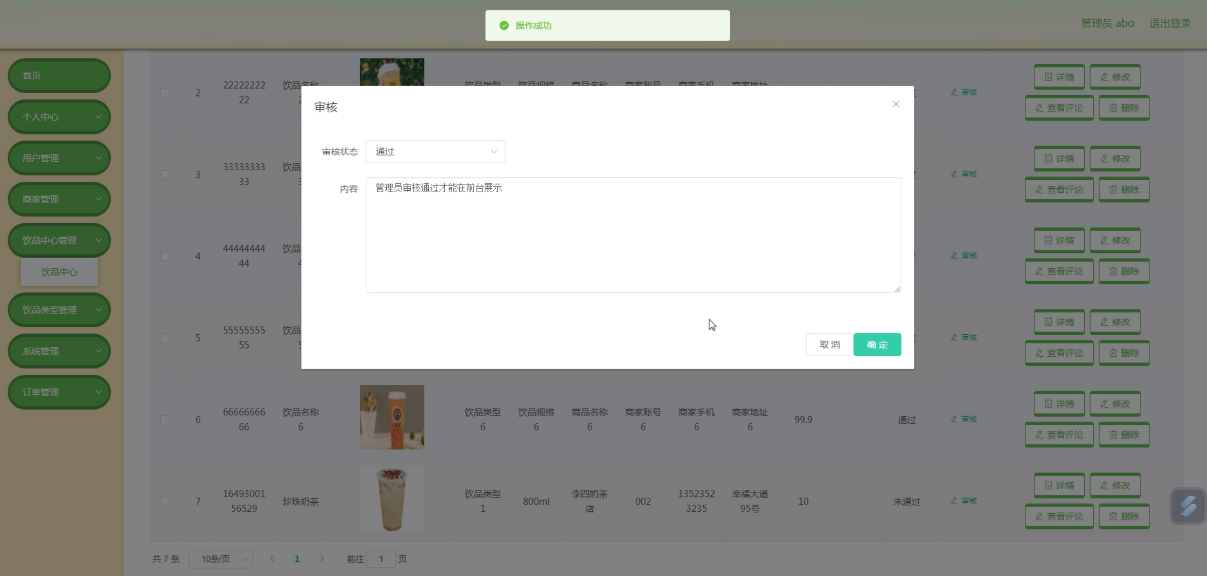Select 饮品中心 submenu item
This screenshot has height=576, width=1207.
point(59,272)
